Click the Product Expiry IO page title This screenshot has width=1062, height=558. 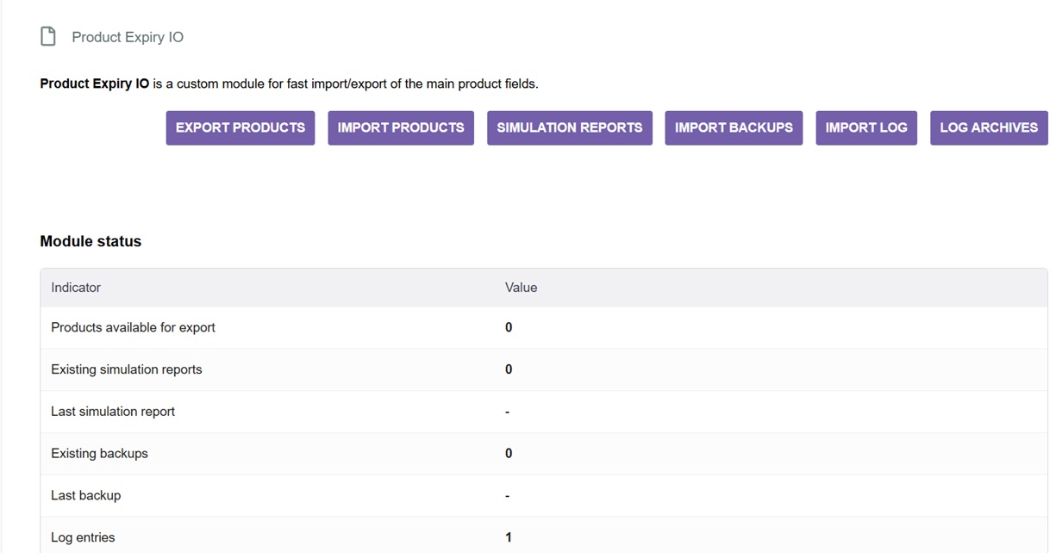[128, 37]
